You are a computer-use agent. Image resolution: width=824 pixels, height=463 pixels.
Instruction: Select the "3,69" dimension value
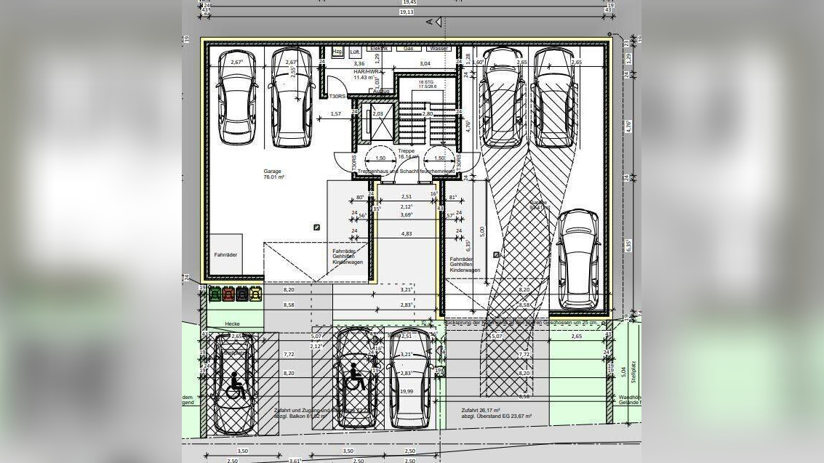(407, 214)
